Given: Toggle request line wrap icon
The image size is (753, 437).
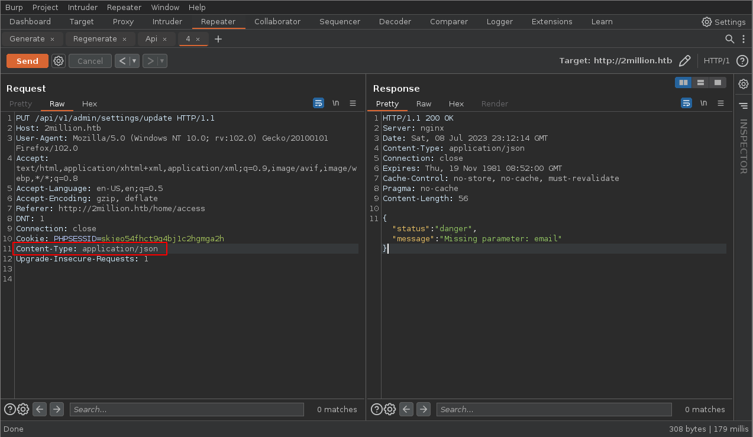Looking at the screenshot, I should pos(318,103).
